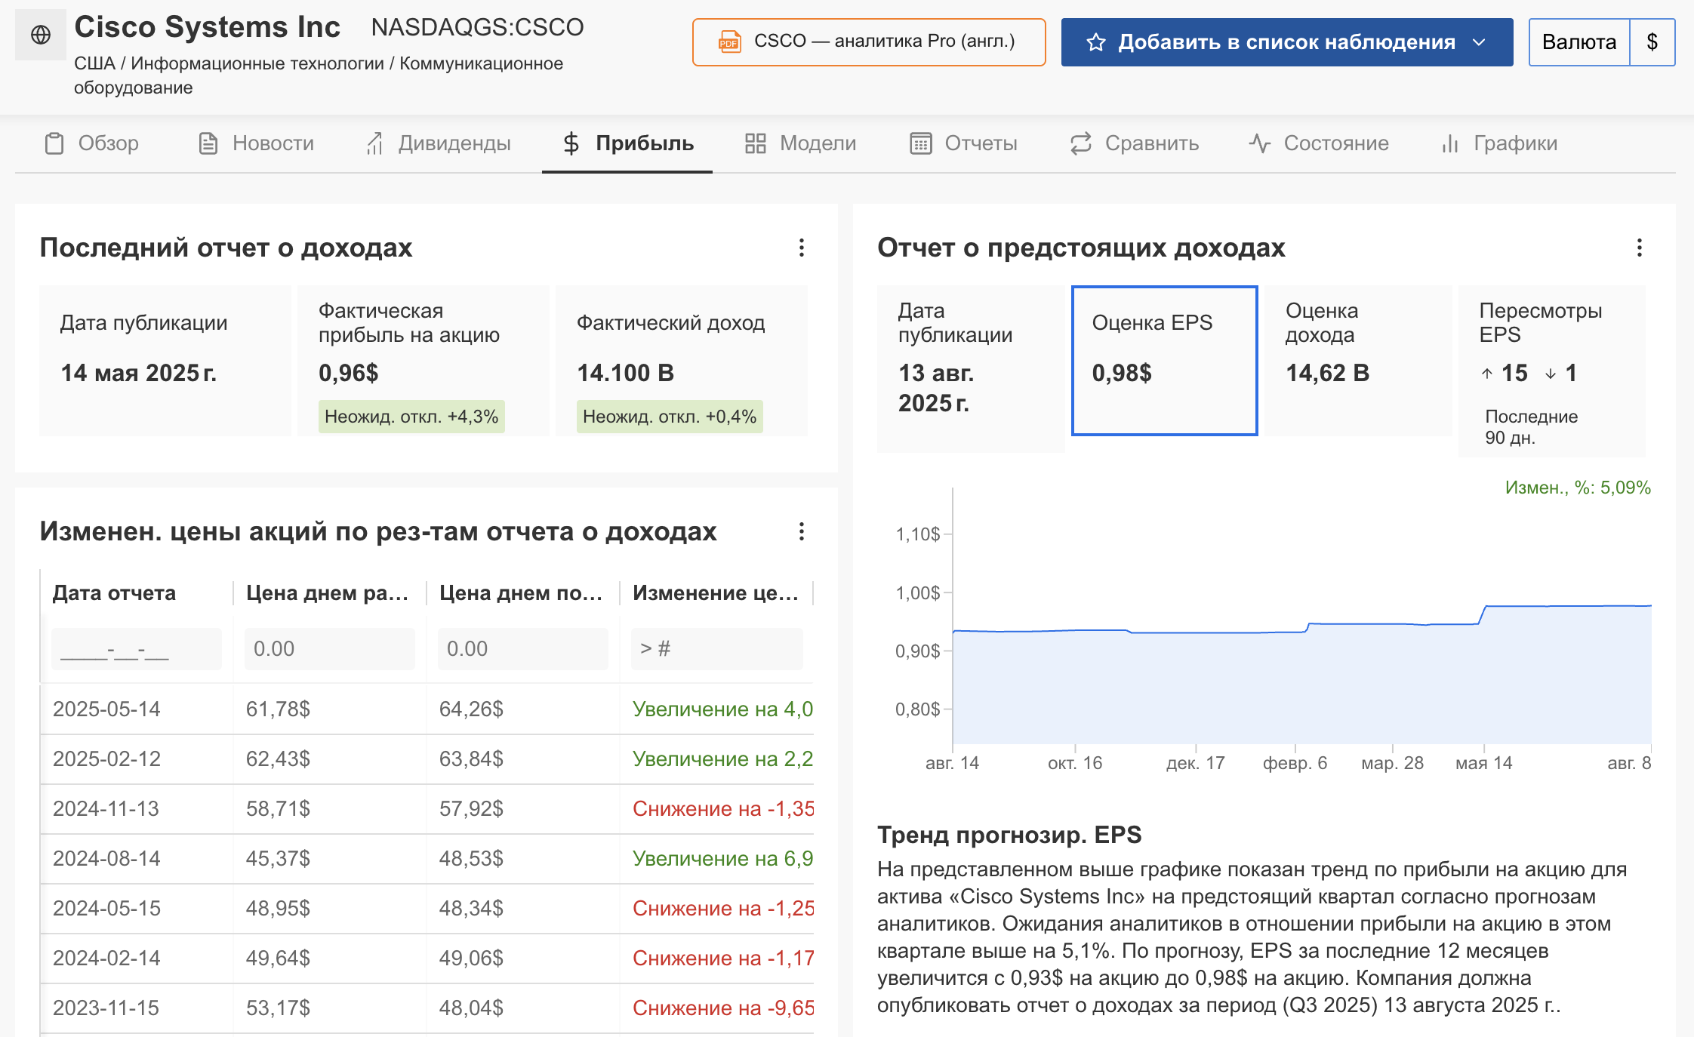Open the Валюта currency selector

(x=1578, y=42)
